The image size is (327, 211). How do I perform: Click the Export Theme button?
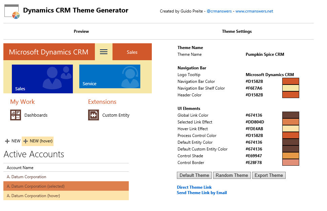click(269, 175)
